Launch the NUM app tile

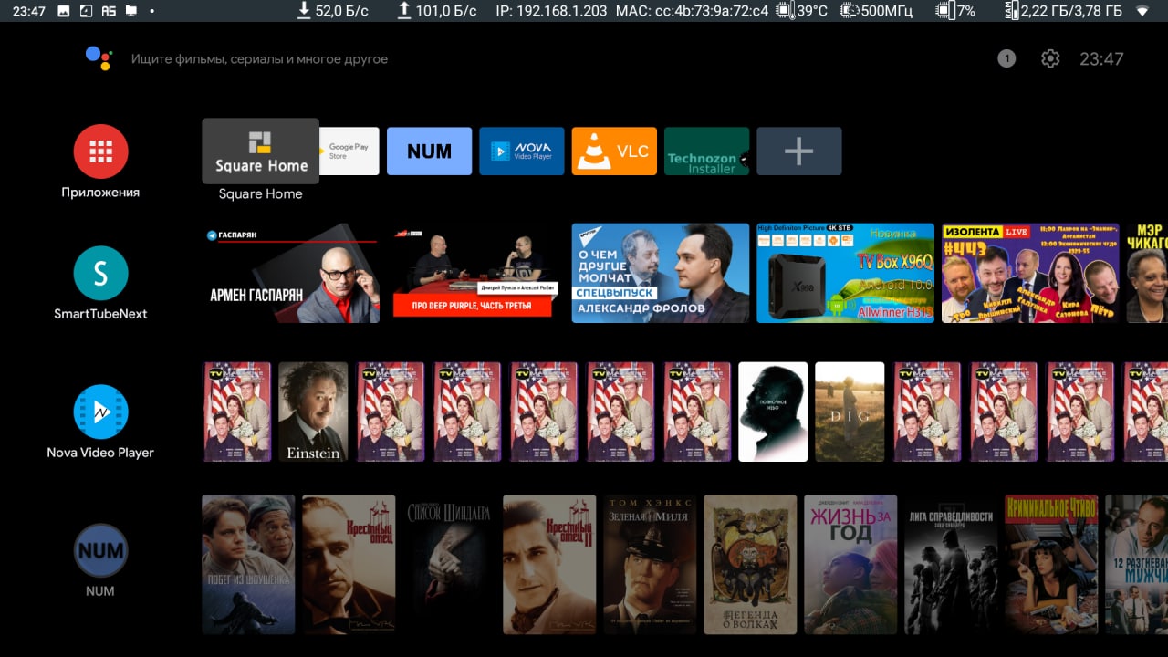[x=429, y=151]
